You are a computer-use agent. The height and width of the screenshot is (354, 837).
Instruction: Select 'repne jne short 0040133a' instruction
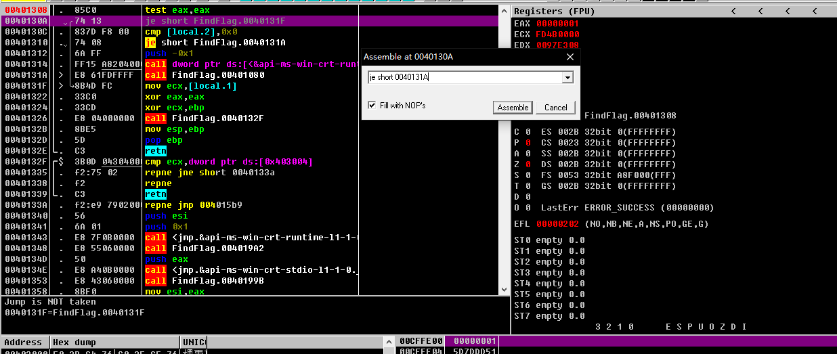pos(210,173)
